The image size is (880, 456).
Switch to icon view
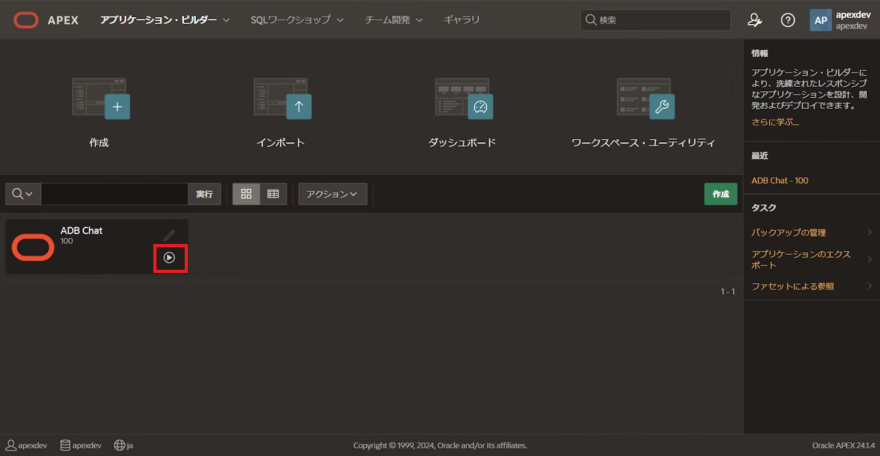tap(246, 194)
